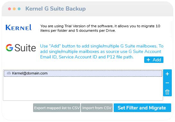
Task: Click the Kernel G Suite Backup title
Action: 56,9
